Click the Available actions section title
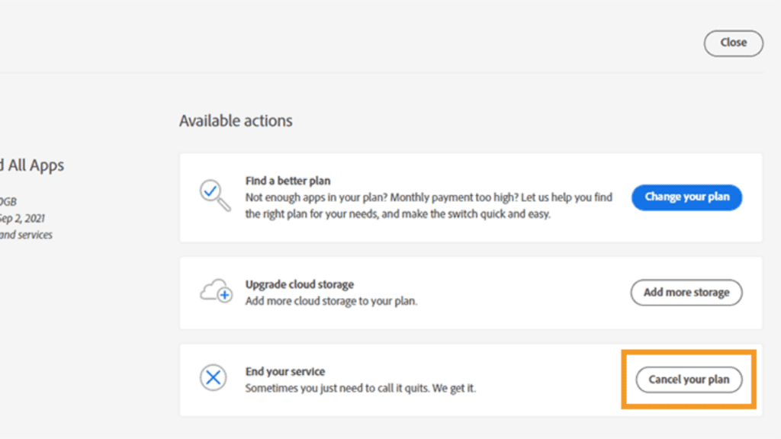The height and width of the screenshot is (439, 781). (x=236, y=120)
